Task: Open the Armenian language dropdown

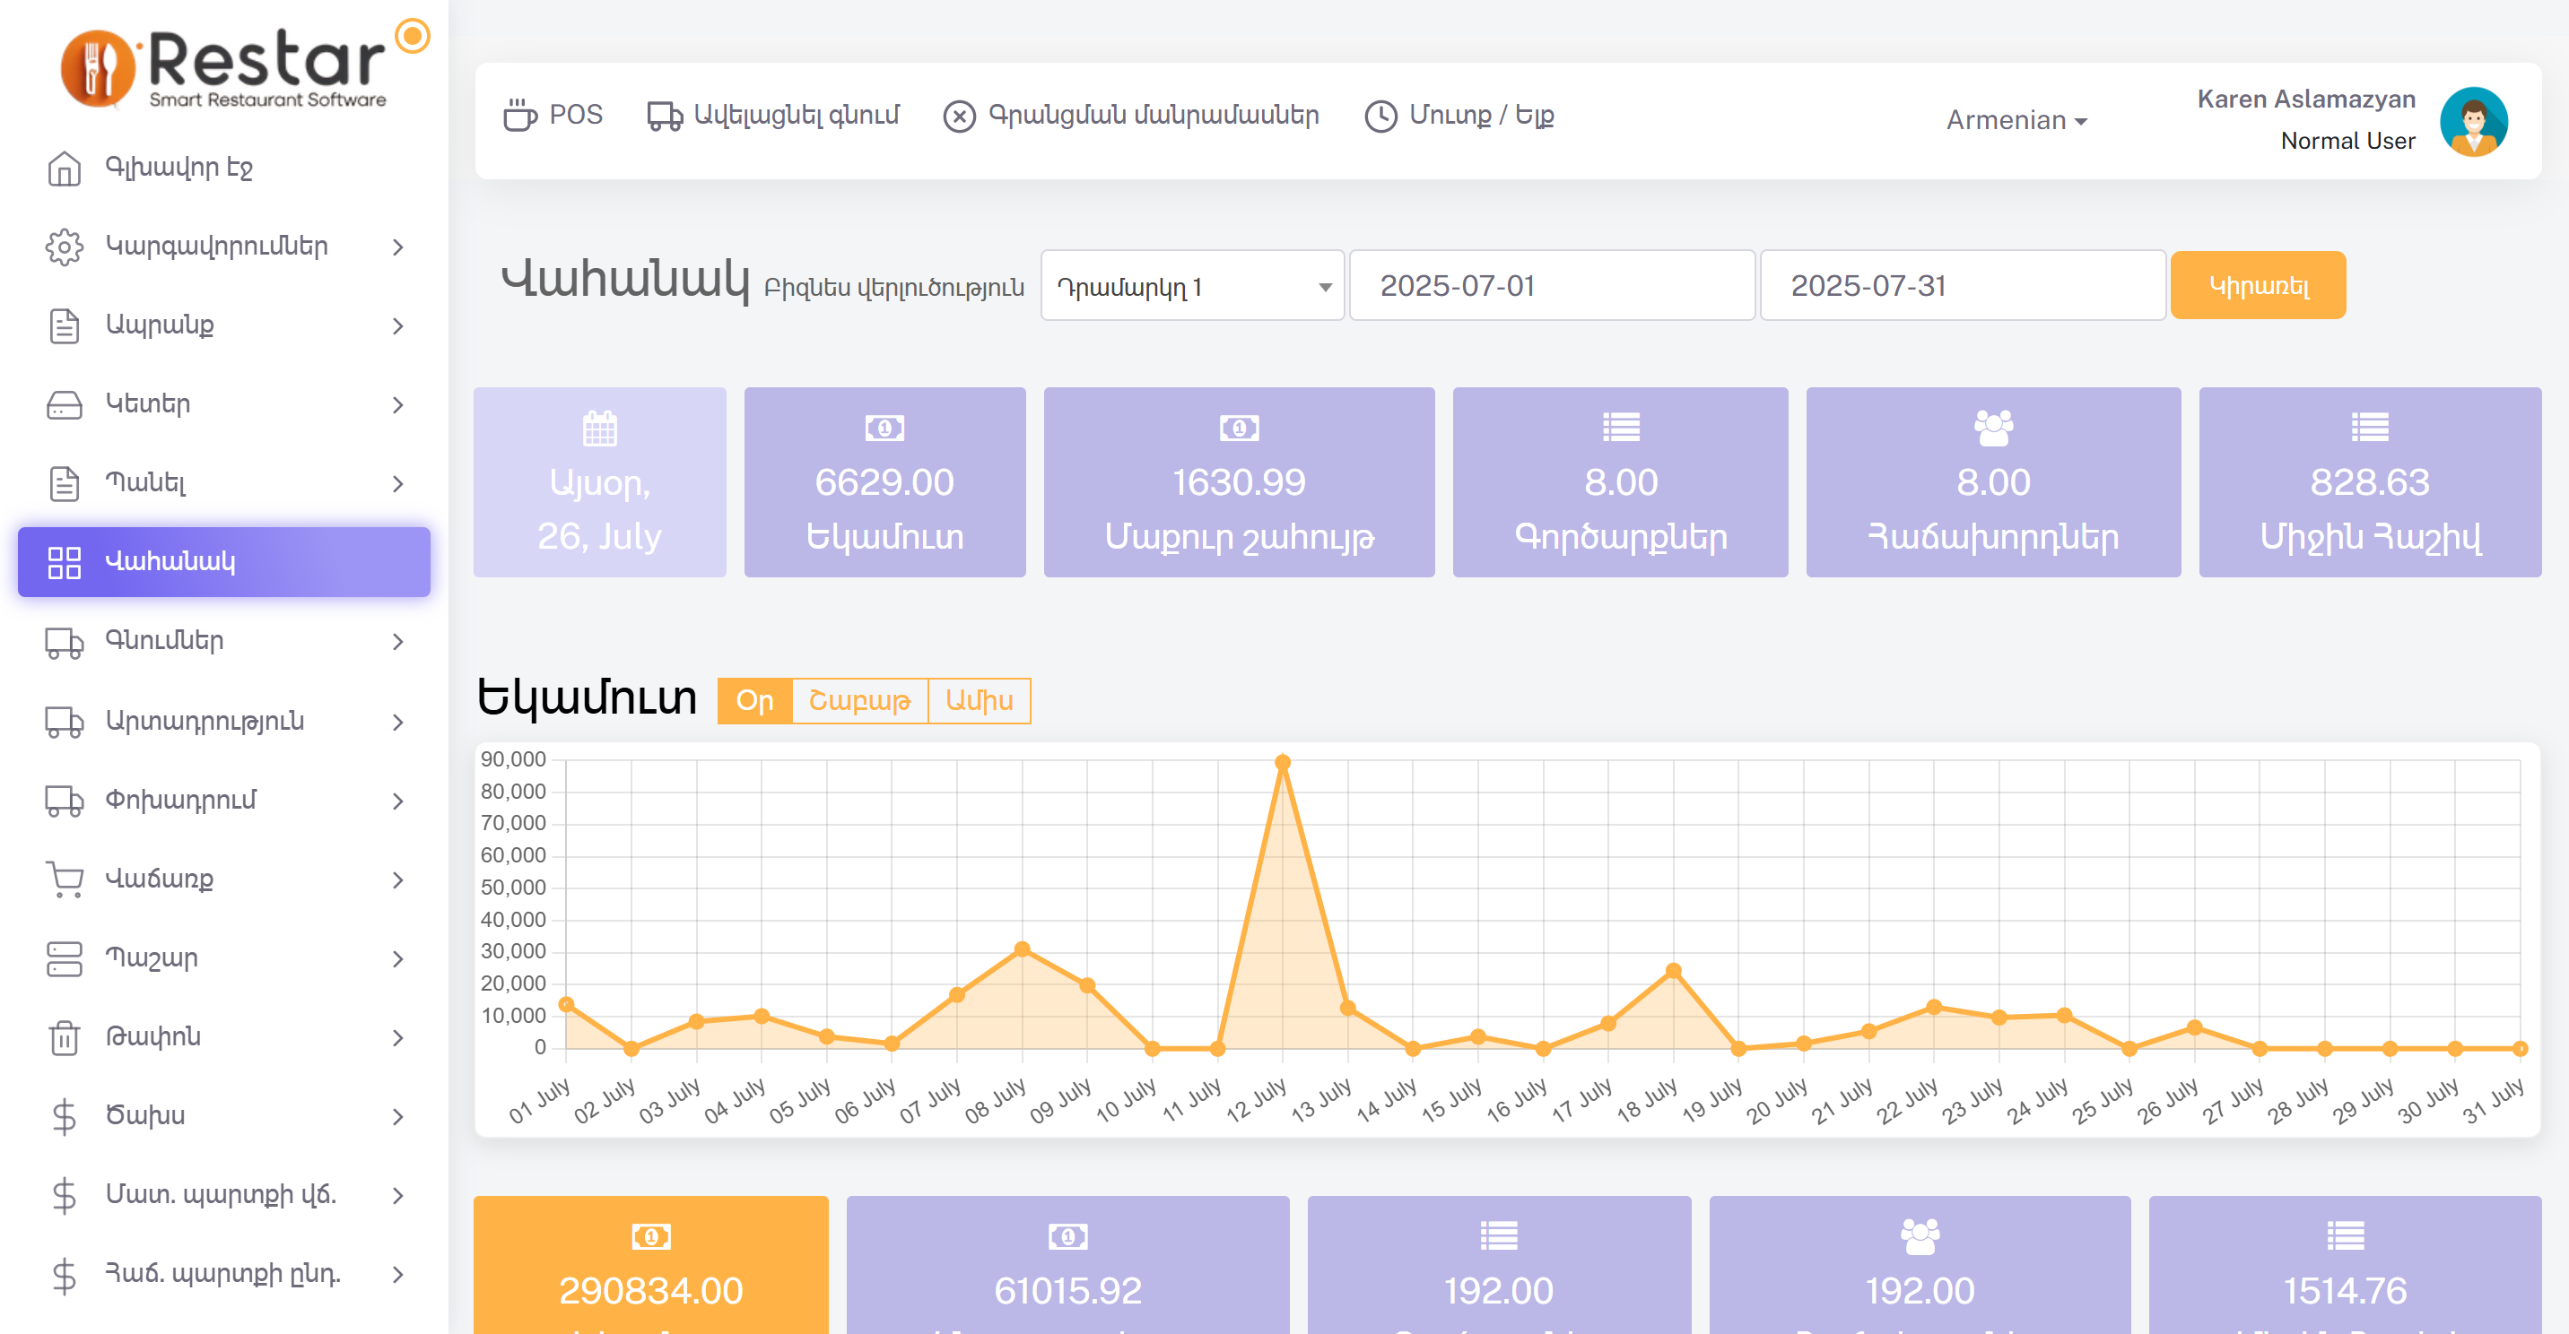Action: pos(2016,121)
